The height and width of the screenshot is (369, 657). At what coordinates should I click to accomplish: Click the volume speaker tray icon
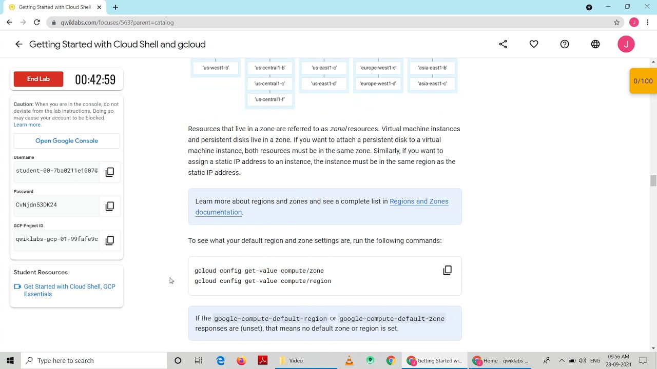pyautogui.click(x=582, y=360)
